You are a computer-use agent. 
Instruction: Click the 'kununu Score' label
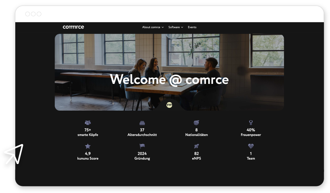88,158
